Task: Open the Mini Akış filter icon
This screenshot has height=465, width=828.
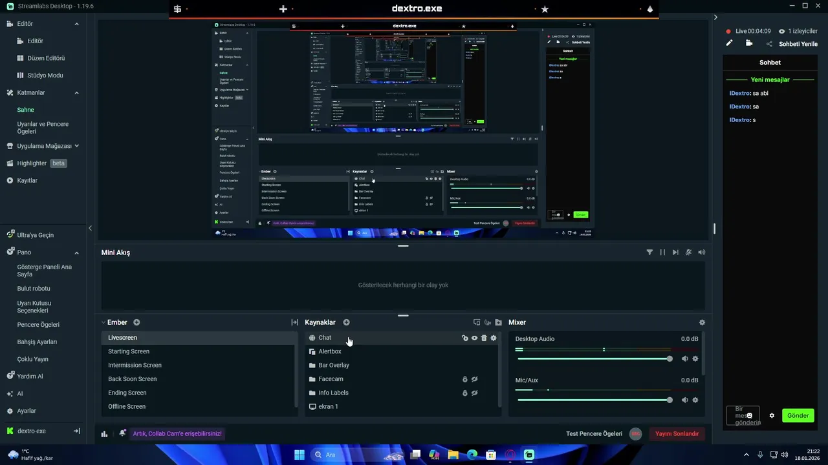Action: (649, 253)
